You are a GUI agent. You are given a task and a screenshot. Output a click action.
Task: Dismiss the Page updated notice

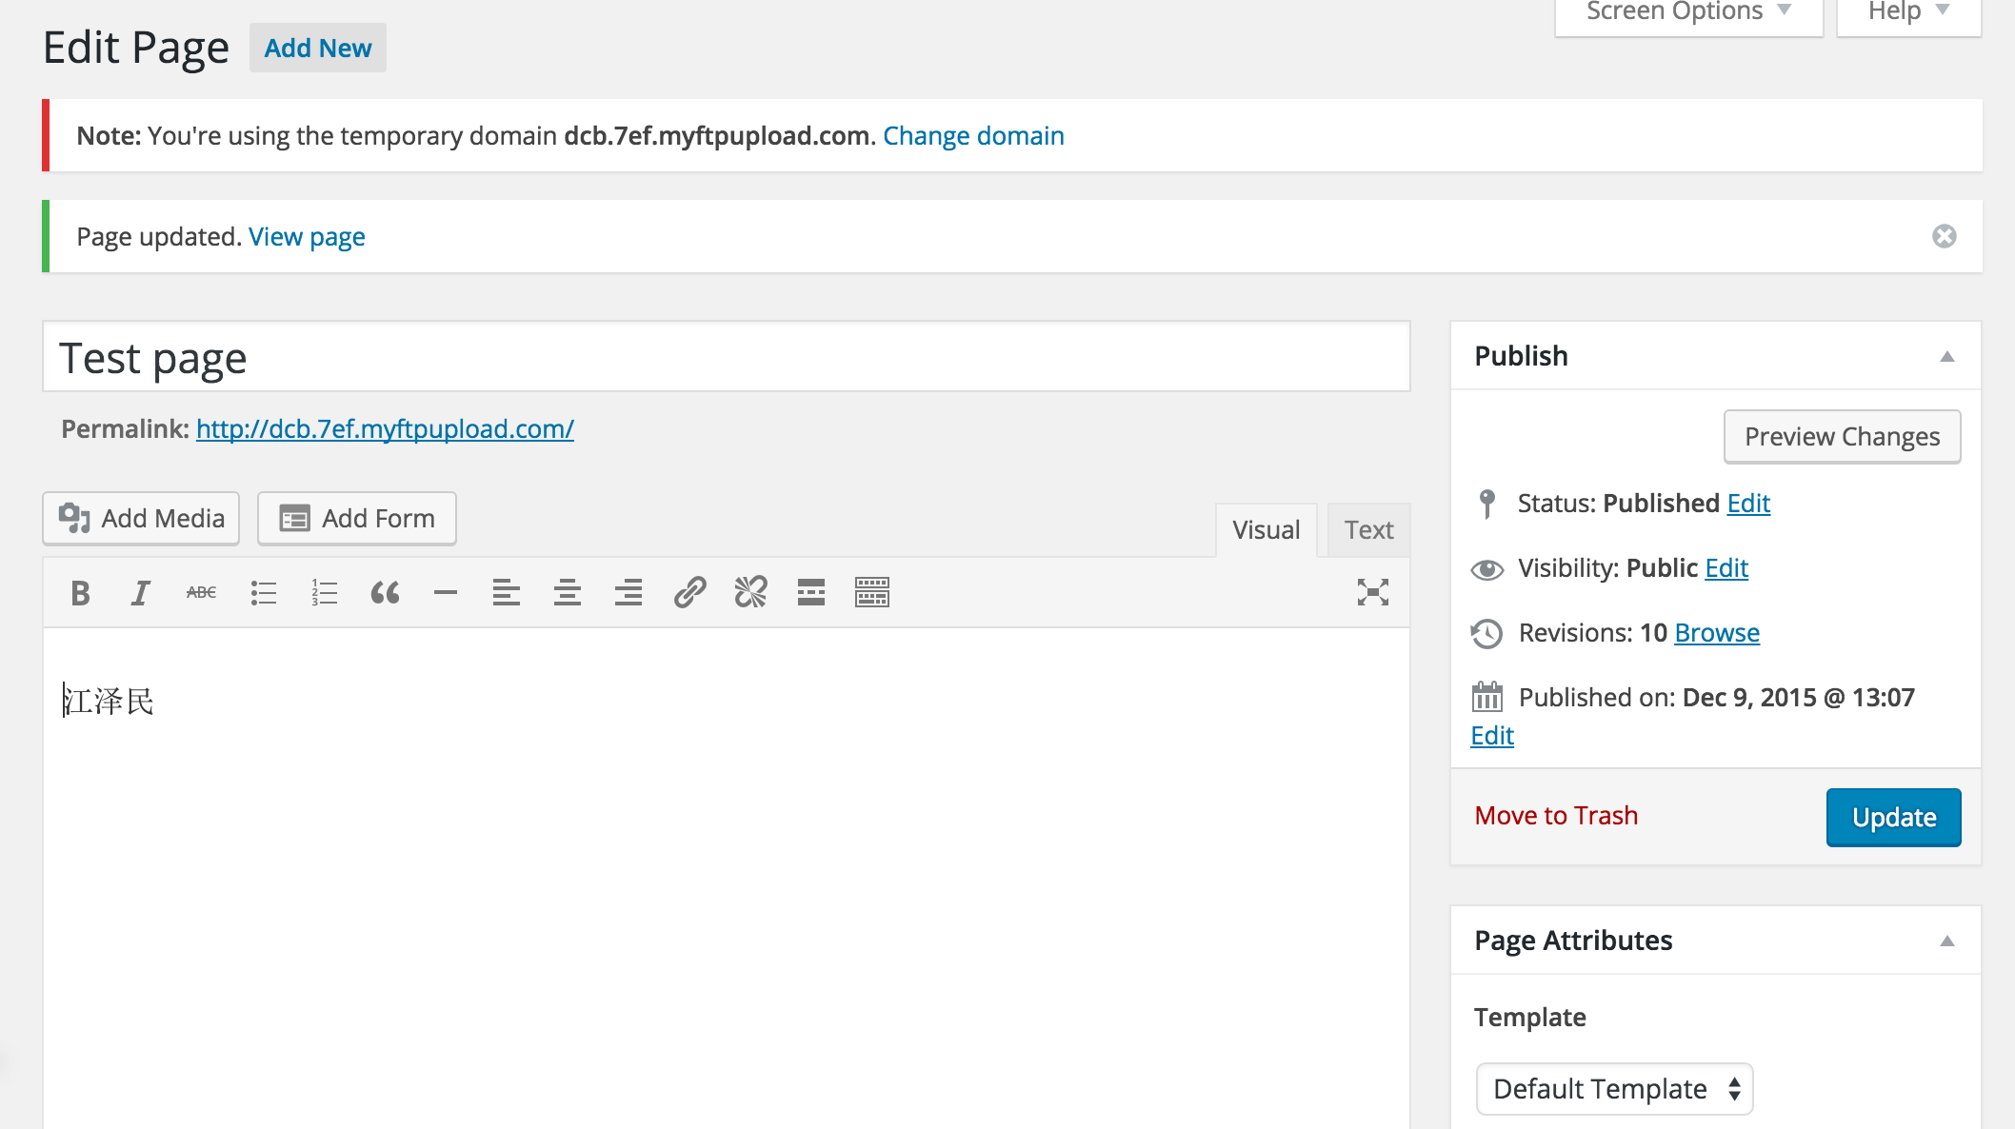tap(1944, 236)
